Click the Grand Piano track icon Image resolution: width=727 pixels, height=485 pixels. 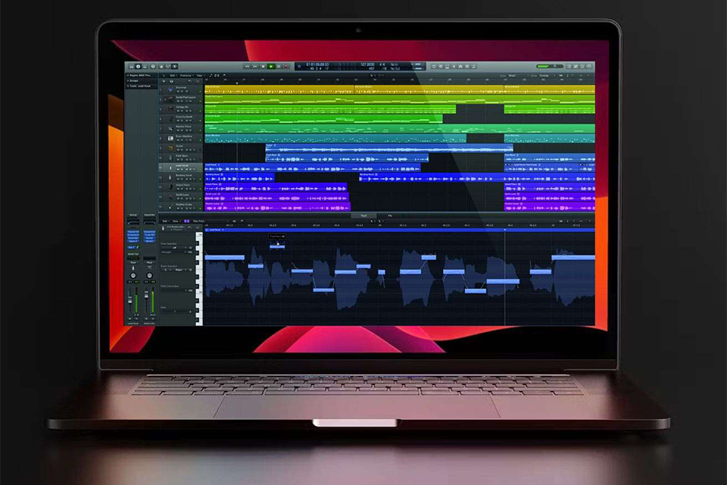(x=170, y=186)
